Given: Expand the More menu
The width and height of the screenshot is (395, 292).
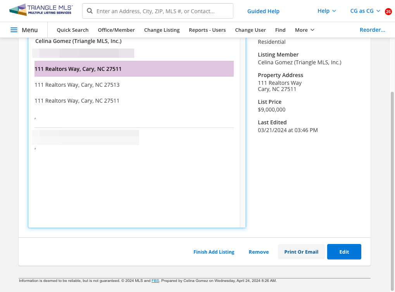Looking at the screenshot, I should click(305, 30).
